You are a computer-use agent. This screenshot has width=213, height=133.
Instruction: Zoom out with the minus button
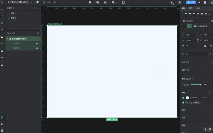[44, 2]
